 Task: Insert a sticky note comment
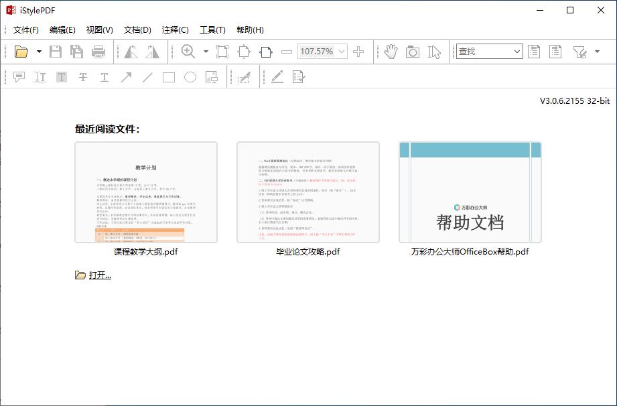tap(18, 76)
